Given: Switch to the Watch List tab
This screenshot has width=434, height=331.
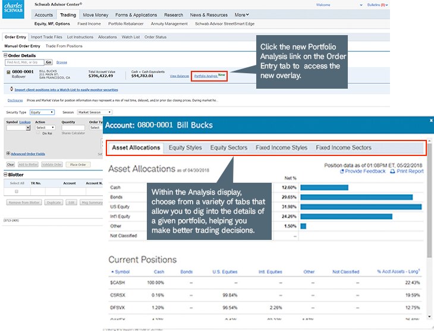Looking at the screenshot, I should (131, 37).
